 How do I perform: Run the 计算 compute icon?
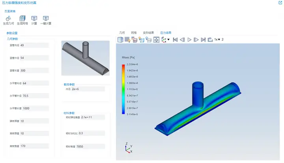[34, 18]
